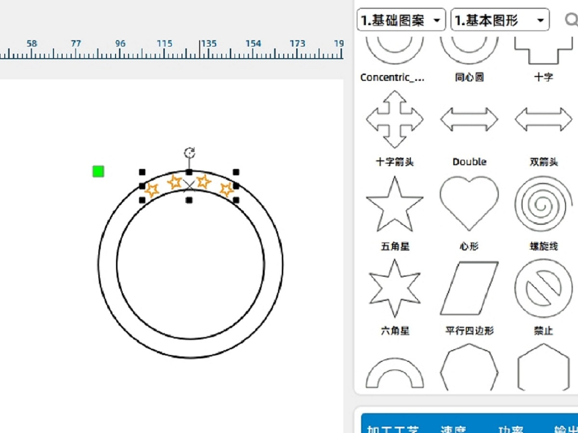Click the 速度 column header

click(453, 429)
